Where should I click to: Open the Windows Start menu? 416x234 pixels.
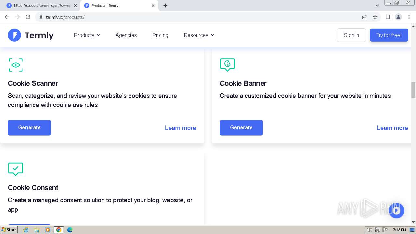9,230
